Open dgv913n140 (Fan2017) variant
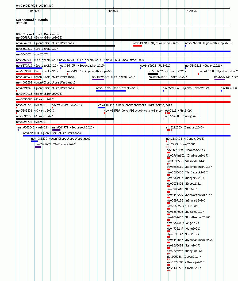Viewport: 238px width, 281px height. 183,234
